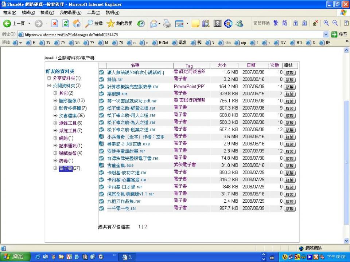Open the Search magnifier toolbar button
350x262 pixels.
pos(94,23)
